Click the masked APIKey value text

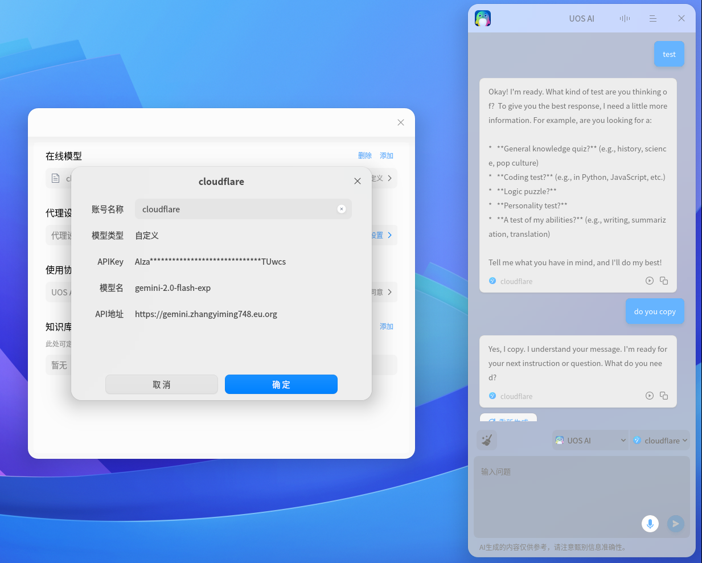coord(210,262)
